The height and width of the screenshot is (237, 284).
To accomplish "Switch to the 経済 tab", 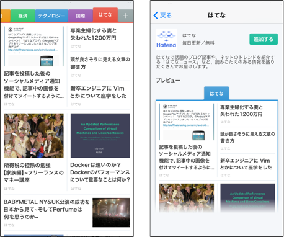I will [23, 16].
